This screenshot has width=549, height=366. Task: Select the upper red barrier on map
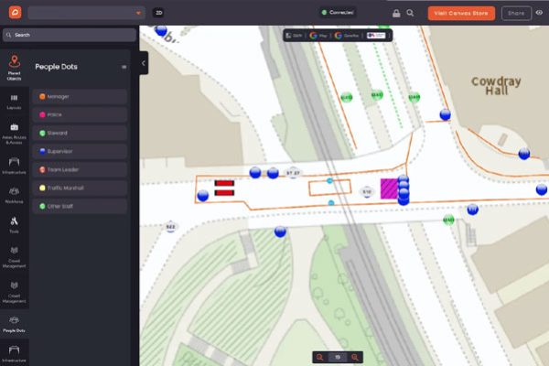click(x=224, y=183)
